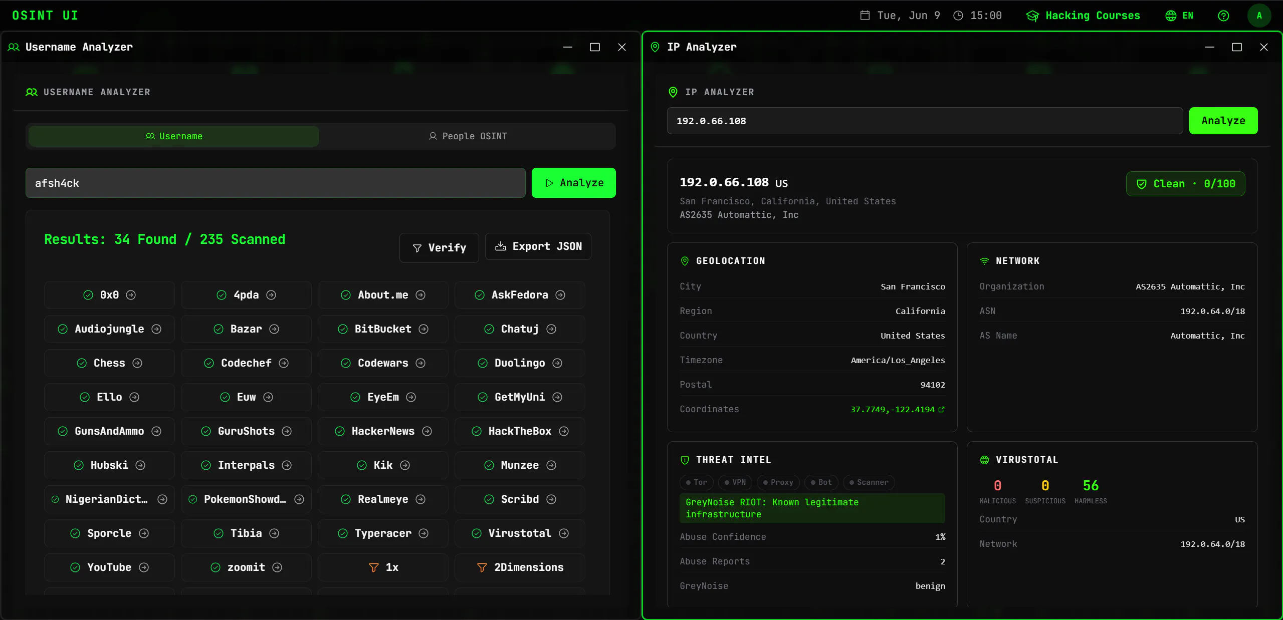Open Audiojungle profile arrow icon
The image size is (1283, 620).
click(156, 329)
